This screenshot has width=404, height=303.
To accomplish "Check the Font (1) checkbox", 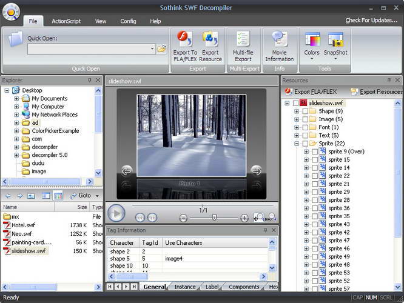I will (x=305, y=127).
